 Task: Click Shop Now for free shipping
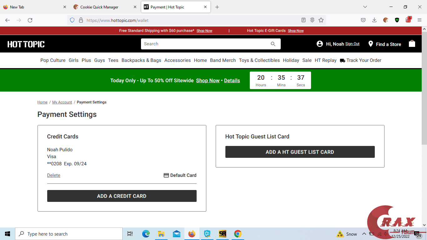[204, 31]
